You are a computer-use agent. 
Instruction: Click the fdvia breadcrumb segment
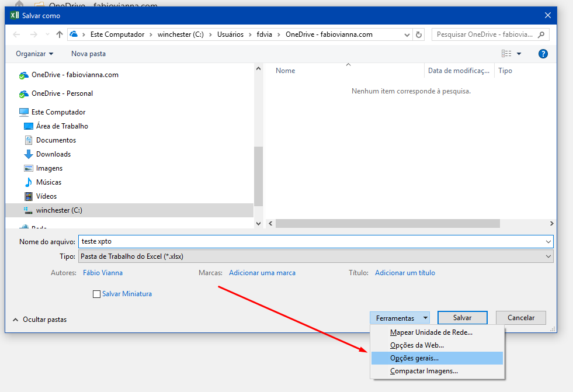(x=264, y=34)
